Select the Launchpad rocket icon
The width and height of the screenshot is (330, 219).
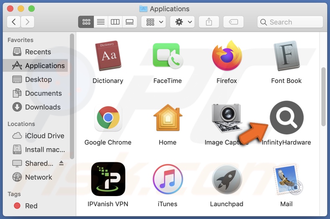(x=227, y=179)
